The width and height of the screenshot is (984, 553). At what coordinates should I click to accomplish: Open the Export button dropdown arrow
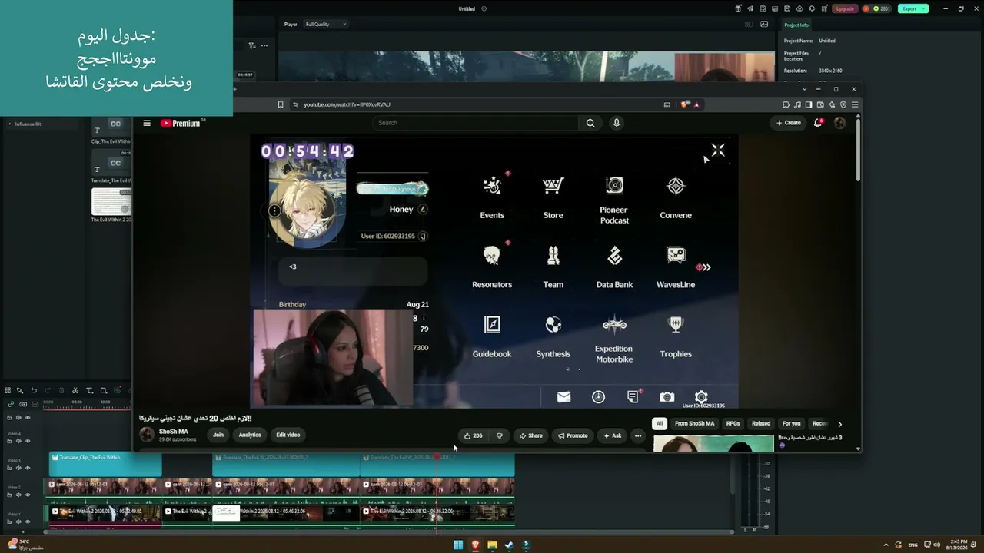pos(923,8)
